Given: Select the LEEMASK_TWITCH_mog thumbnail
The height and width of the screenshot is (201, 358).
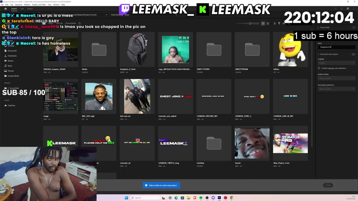Looking at the screenshot, I should [175, 143].
